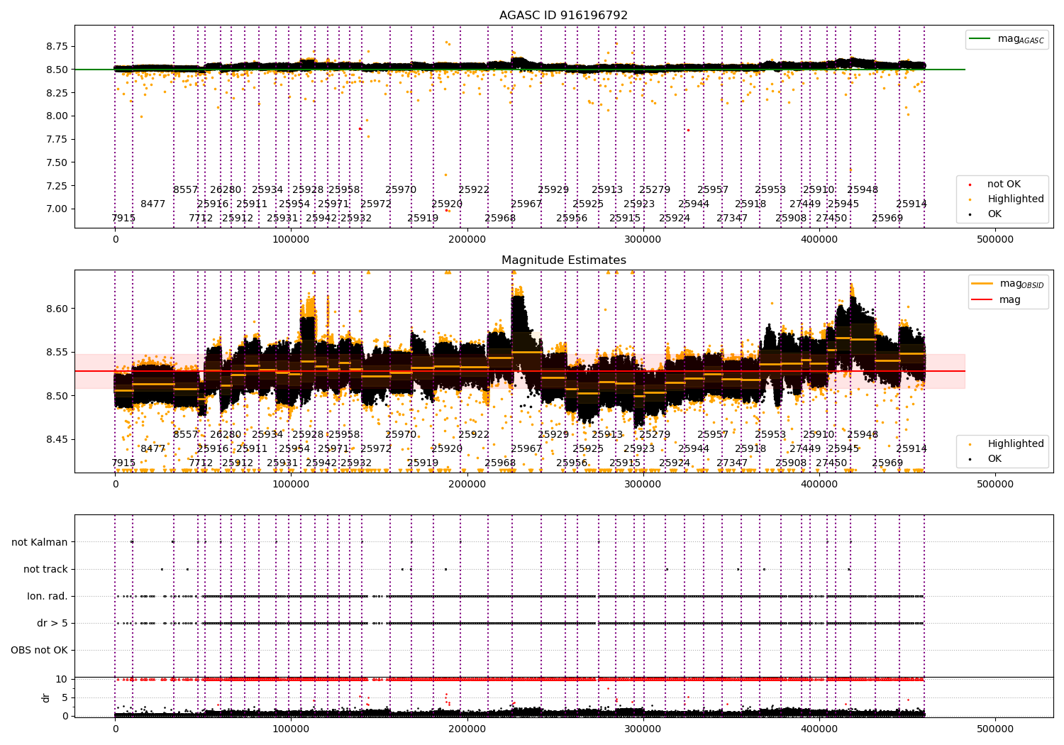The image size is (1064, 745).
Task: Click the 7.75 y-axis tick label
Action: coord(57,139)
